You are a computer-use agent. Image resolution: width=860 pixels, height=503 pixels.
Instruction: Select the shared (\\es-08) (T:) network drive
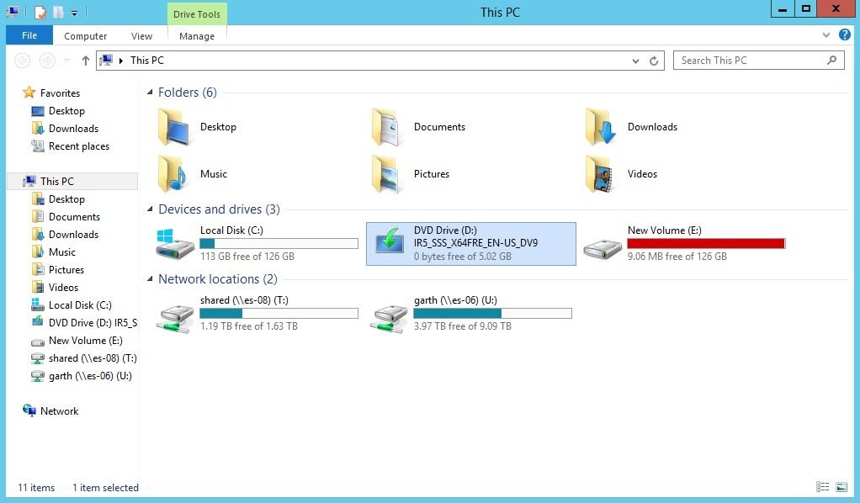[x=257, y=313]
